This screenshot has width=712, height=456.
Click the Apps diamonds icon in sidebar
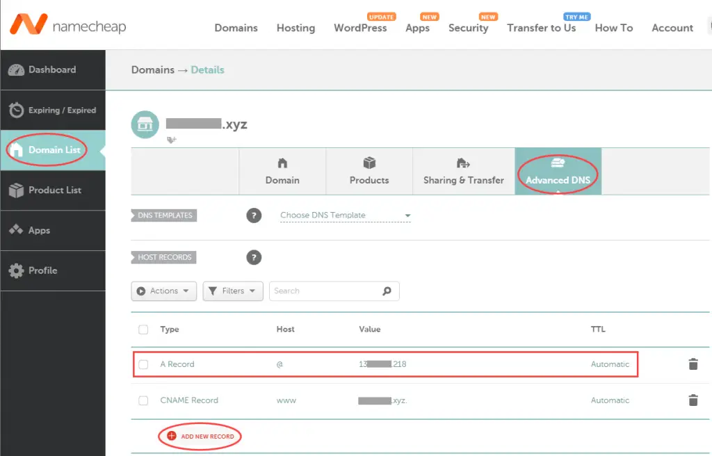click(17, 230)
